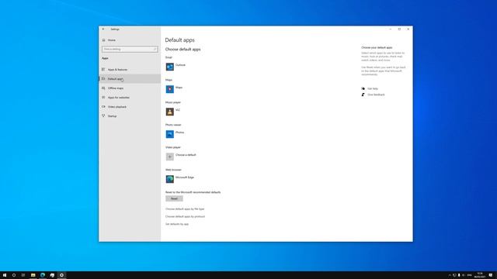The image size is (497, 279).
Task: Open Task View from the taskbar
Action: [23, 275]
